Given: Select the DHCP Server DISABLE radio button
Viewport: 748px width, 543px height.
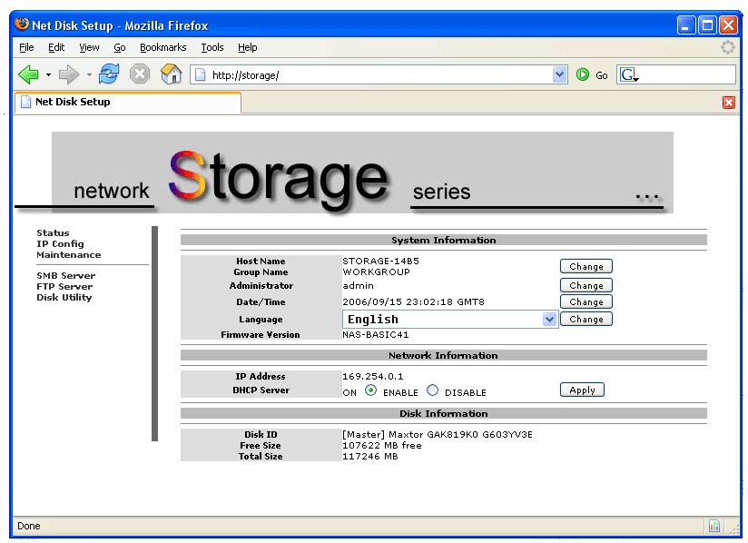Looking at the screenshot, I should pyautogui.click(x=432, y=390).
